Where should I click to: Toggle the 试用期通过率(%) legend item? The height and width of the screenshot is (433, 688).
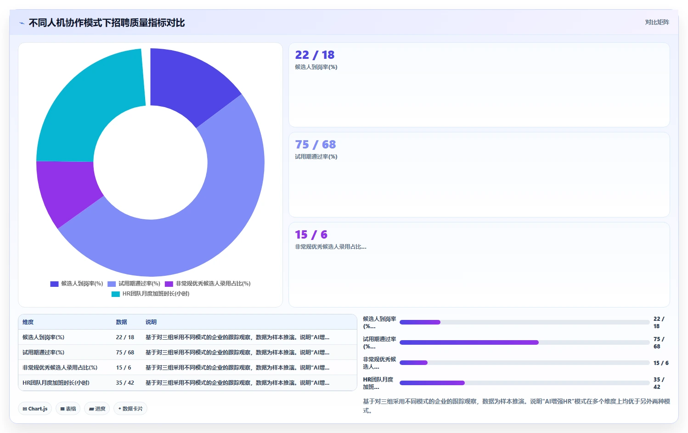click(134, 284)
